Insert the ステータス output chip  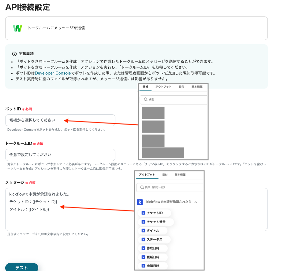coord(154,239)
